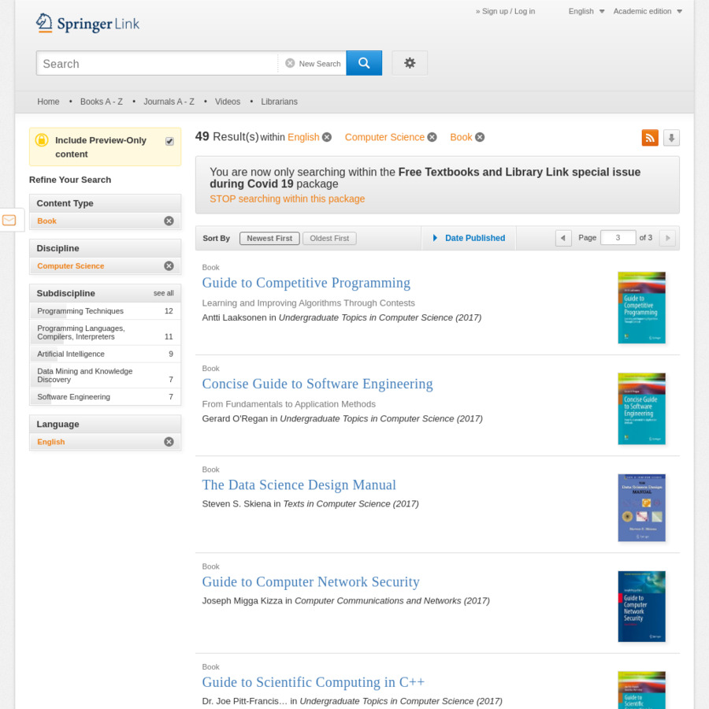The image size is (709, 709).
Task: Select the Newest First sort option
Action: [269, 238]
